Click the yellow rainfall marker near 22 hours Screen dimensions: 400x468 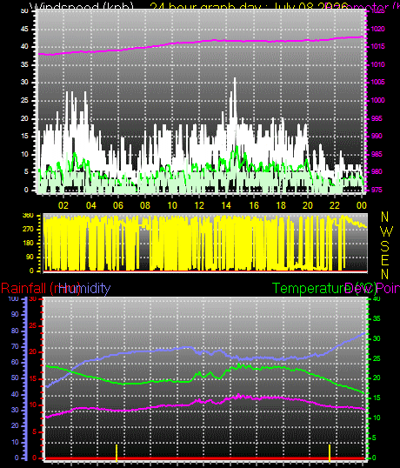pos(330,453)
